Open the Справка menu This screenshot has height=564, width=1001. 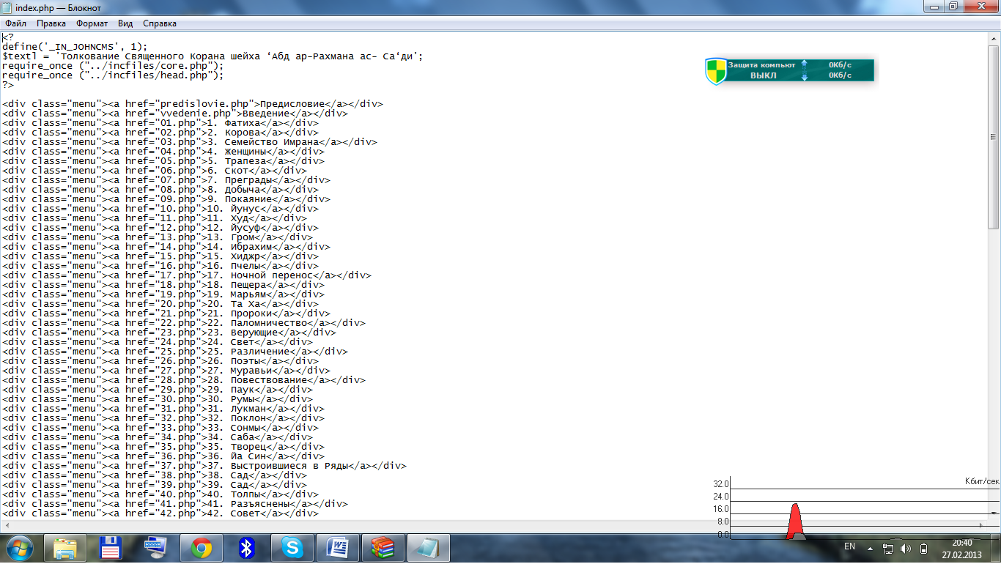160,23
